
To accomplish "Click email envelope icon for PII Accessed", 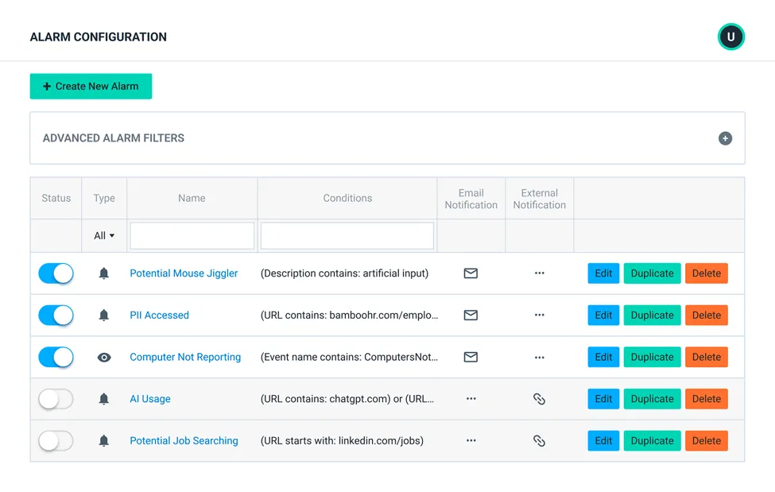I will 471,315.
